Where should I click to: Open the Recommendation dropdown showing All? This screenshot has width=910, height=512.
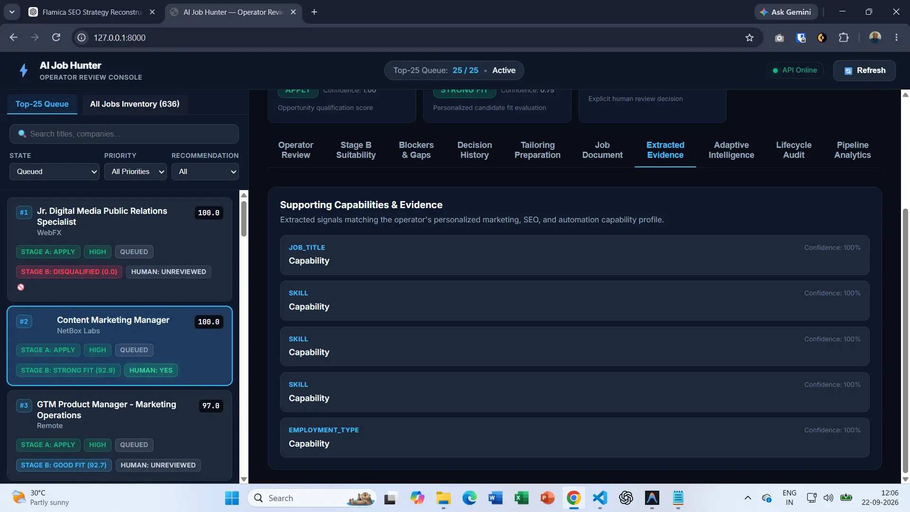205,172
